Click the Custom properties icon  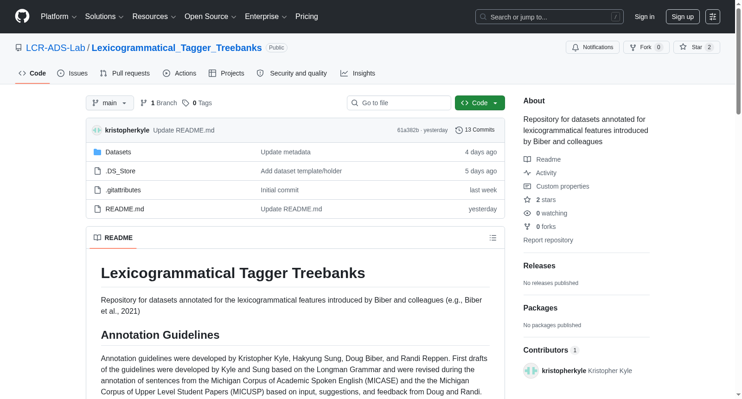[527, 186]
